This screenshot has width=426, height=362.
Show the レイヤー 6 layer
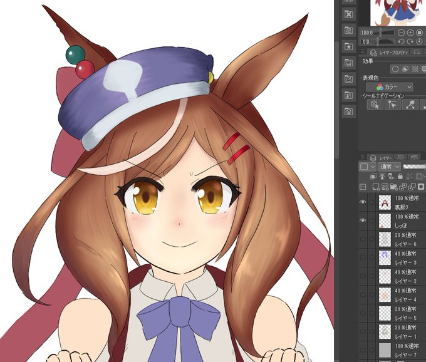pyautogui.click(x=363, y=239)
